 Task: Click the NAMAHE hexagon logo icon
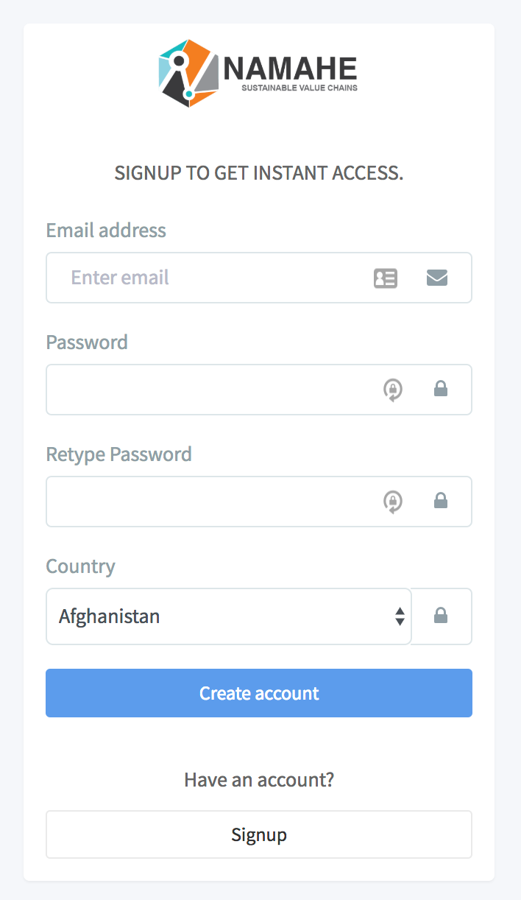click(x=189, y=73)
